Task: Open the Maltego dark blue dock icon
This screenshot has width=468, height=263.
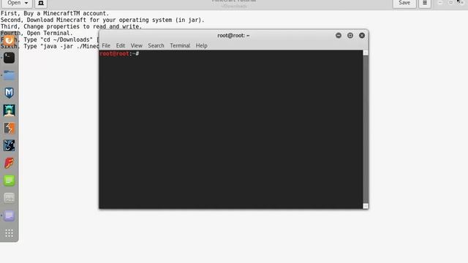Action: (x=9, y=145)
